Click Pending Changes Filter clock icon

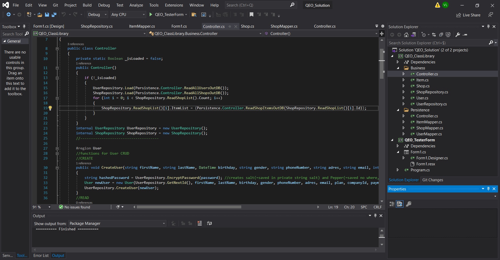pyautogui.click(x=423, y=35)
